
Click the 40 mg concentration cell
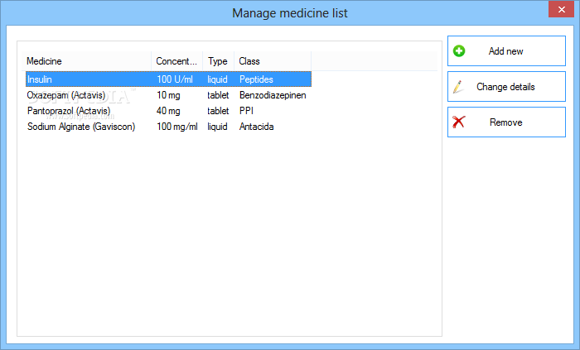168,111
